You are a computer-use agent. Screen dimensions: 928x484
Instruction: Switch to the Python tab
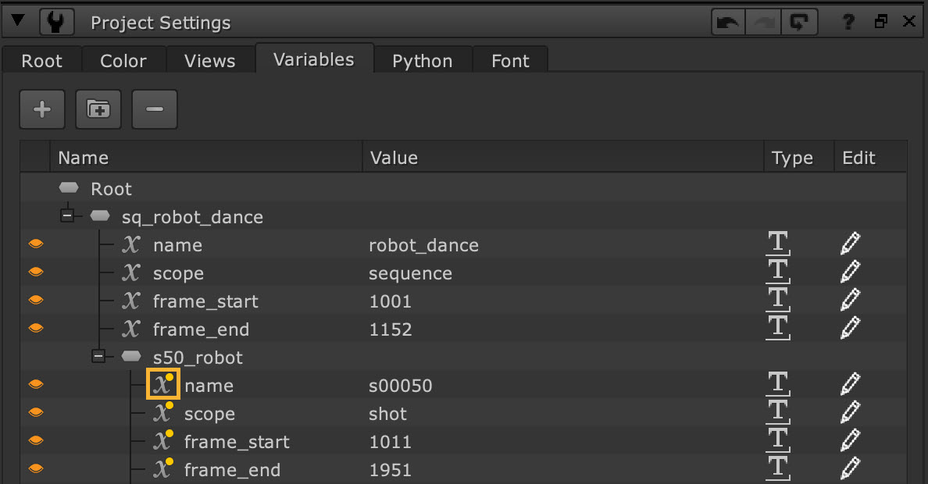point(422,61)
